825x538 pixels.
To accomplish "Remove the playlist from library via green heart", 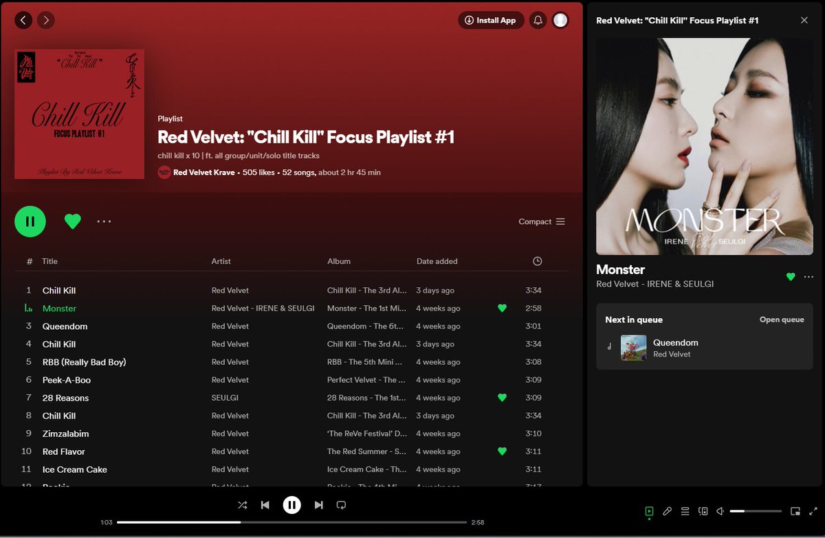I will point(73,221).
